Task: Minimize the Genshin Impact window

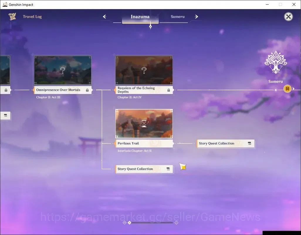Action: 267,4
